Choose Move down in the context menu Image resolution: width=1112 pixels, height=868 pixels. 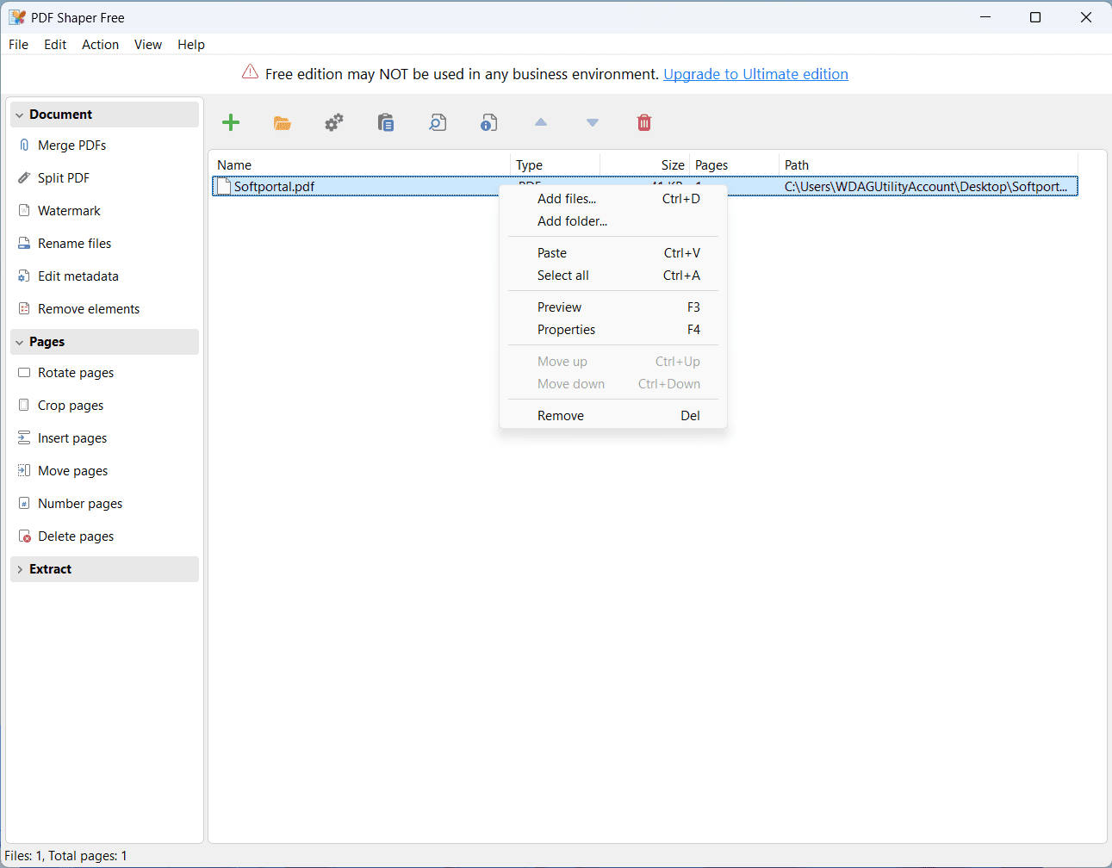(x=613, y=384)
